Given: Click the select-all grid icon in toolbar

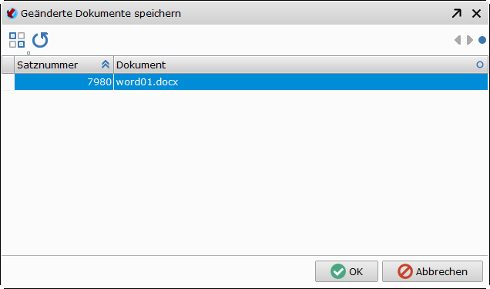Looking at the screenshot, I should pyautogui.click(x=17, y=40).
